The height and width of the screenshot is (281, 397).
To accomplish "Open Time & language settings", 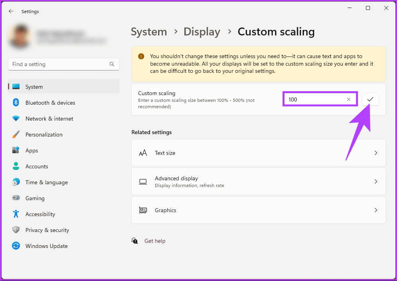I will pyautogui.click(x=47, y=182).
